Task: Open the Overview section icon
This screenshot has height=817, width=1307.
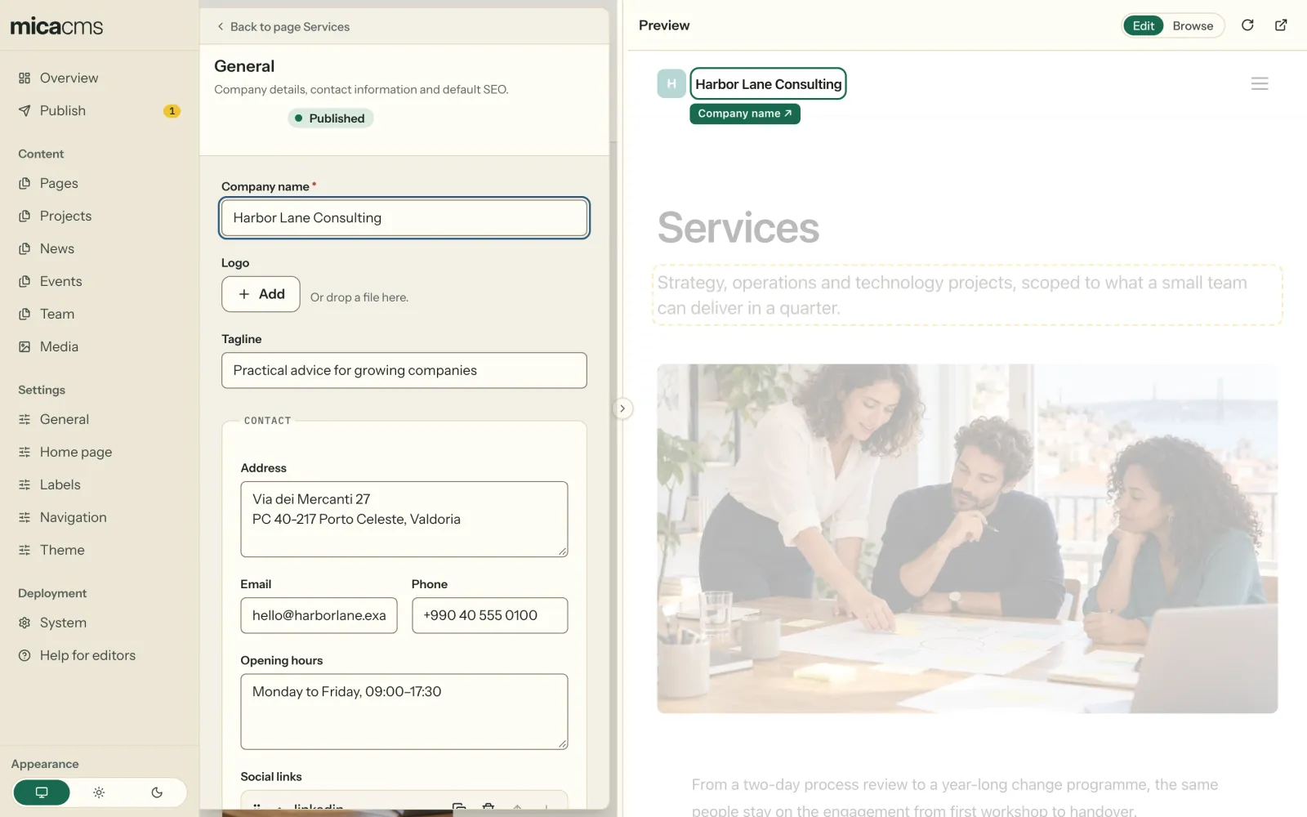Action: 25,78
